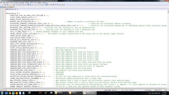The width and height of the screenshot is (169, 95).
Task: Click the BREAK_TRUCE_PRESTIGE_COST line
Action: [25, 20]
